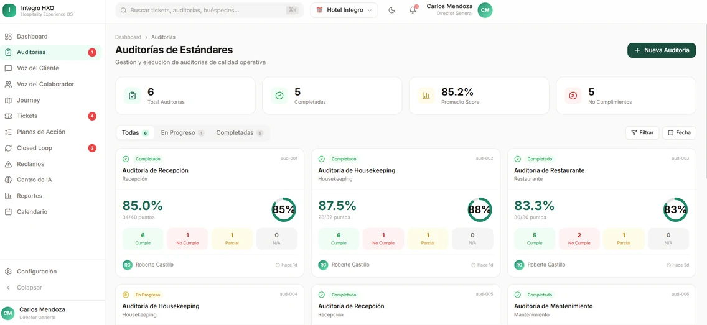Click the Carlos Mendoza name in header

[x=449, y=6]
